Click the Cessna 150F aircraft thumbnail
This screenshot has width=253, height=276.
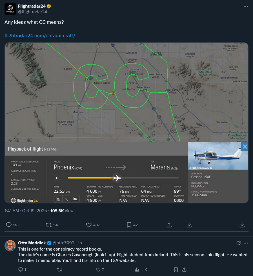click(218, 156)
